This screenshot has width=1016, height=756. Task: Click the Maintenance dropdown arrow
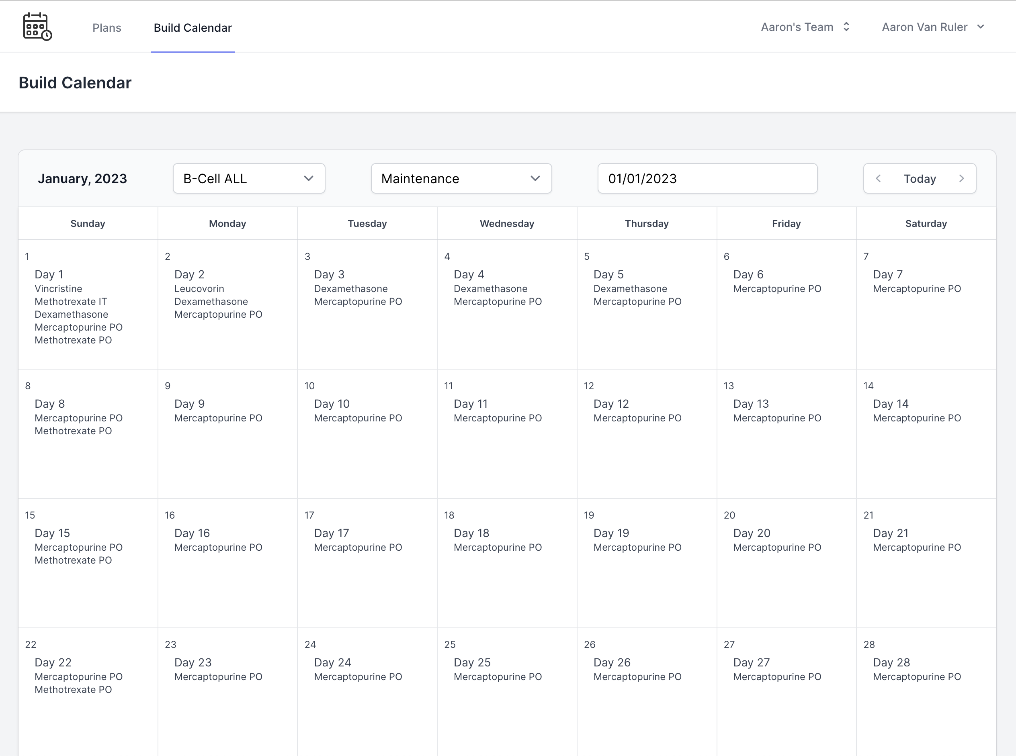coord(535,178)
